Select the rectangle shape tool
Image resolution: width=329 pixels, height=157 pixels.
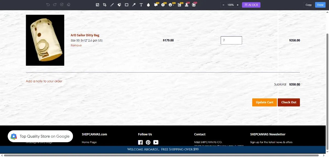126,5
